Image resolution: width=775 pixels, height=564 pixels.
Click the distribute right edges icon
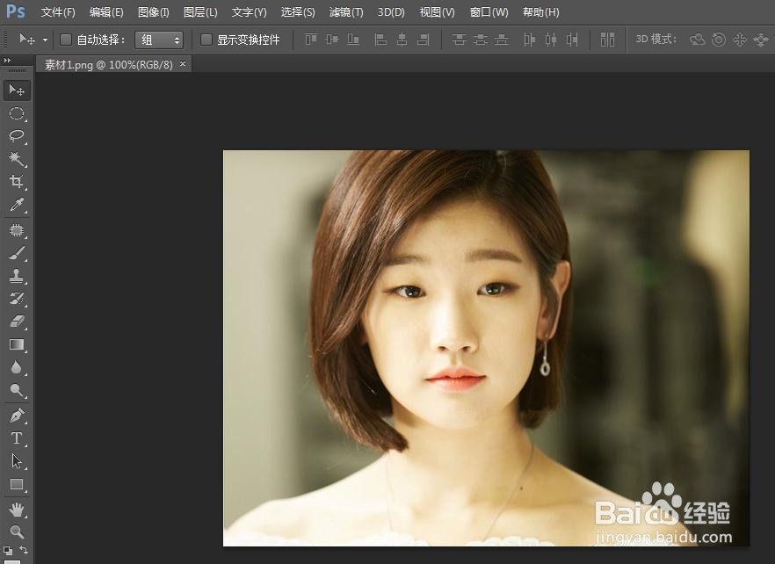(572, 39)
